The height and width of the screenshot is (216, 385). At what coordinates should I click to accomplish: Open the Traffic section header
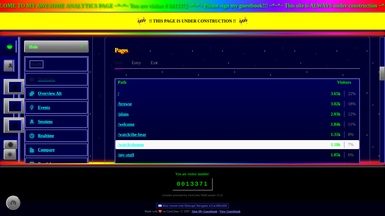(x=36, y=64)
